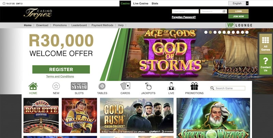Open the LIVE dealer icon

tap(171, 86)
